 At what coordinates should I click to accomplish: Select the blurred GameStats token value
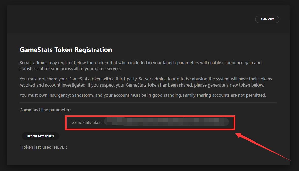coord(167,122)
